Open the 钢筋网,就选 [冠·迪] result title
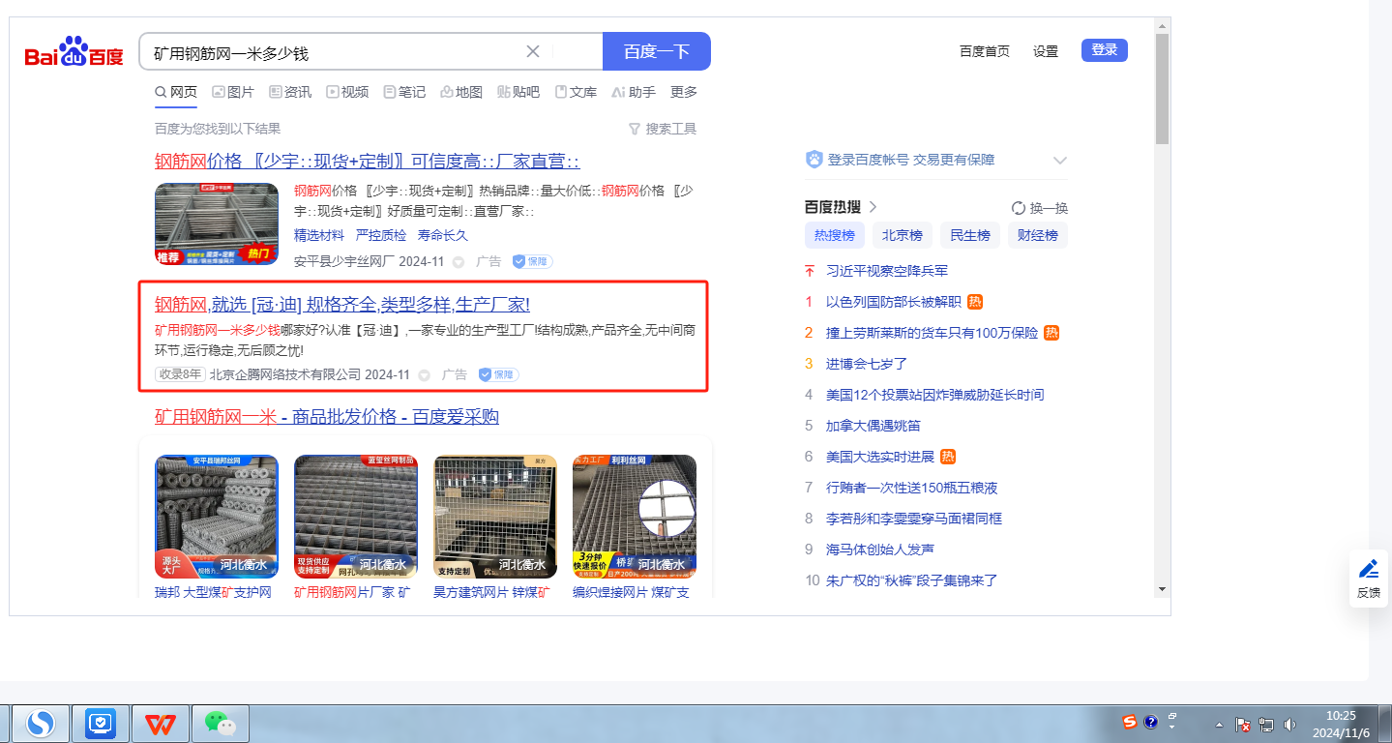 (342, 305)
